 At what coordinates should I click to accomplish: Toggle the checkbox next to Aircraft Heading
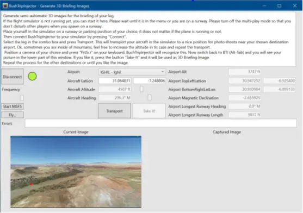(x=150, y=97)
